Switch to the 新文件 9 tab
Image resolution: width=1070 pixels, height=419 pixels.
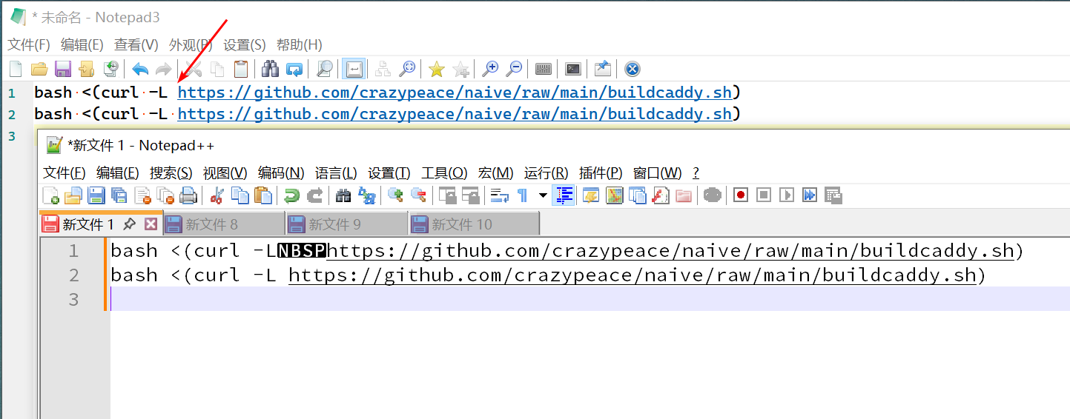(x=334, y=224)
